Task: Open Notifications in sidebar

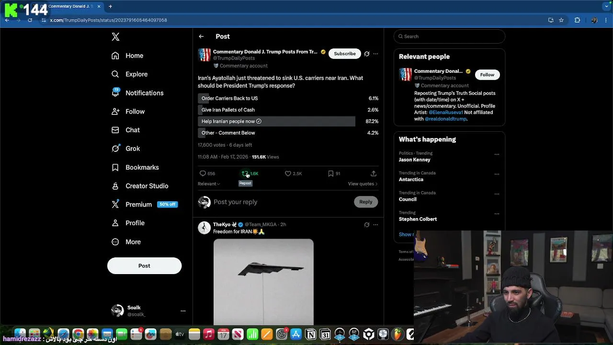Action: click(x=137, y=93)
